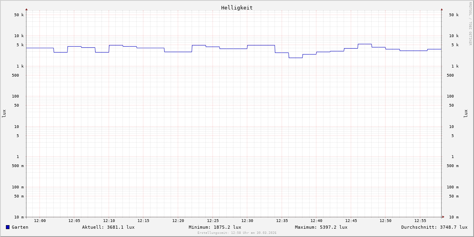Click the red arrow atop right y-axis

[x=442, y=9]
